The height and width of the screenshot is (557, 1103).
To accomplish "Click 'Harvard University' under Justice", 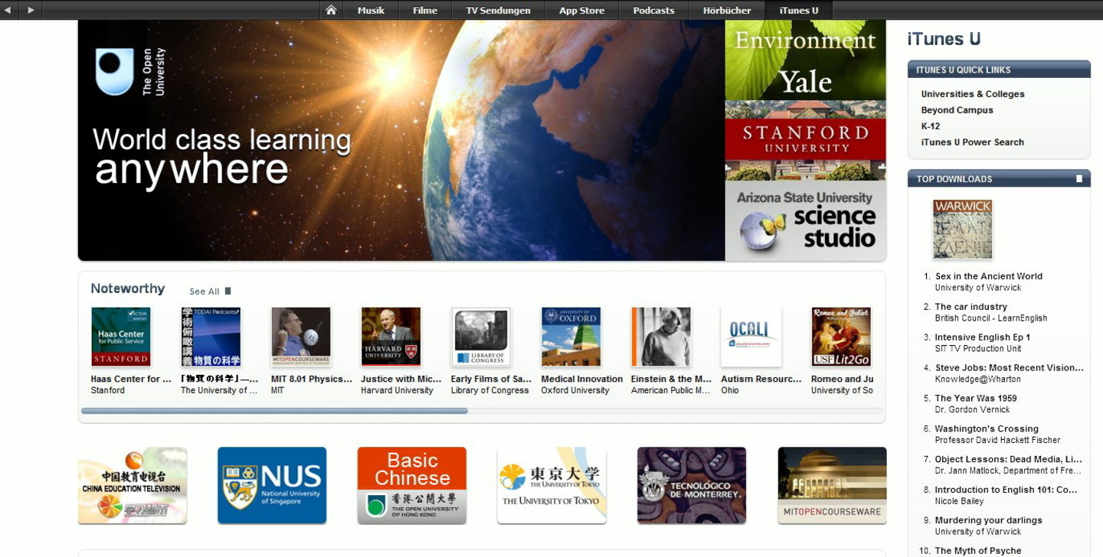I will pyautogui.click(x=397, y=391).
